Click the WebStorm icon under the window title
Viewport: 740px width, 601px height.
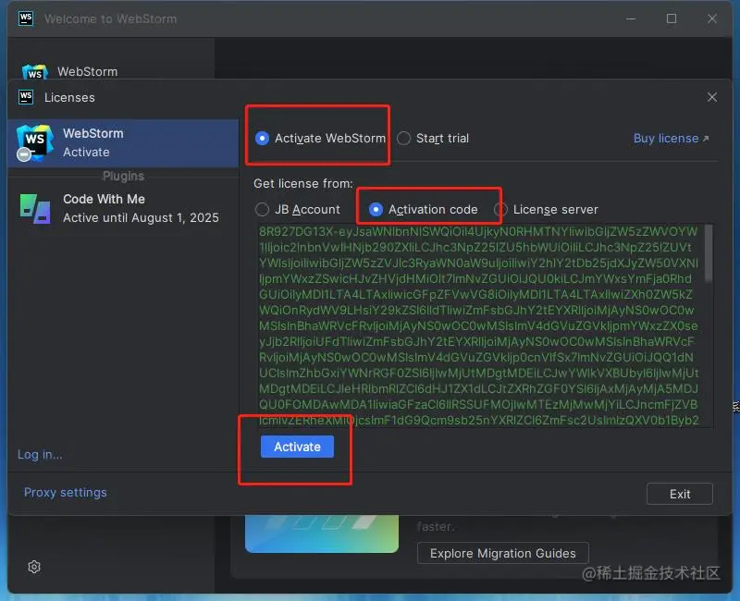(x=34, y=69)
